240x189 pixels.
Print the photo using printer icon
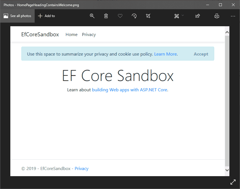(217, 16)
